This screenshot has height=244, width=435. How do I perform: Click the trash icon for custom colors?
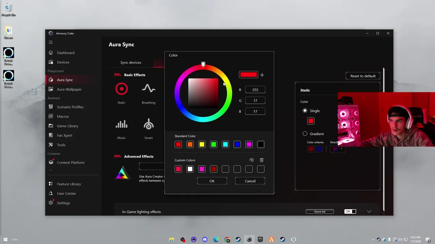pyautogui.click(x=262, y=160)
